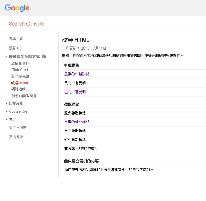The width and height of the screenshot is (206, 201).
Task: Open 安全性問題 in sidebar
Action: pos(18,127)
